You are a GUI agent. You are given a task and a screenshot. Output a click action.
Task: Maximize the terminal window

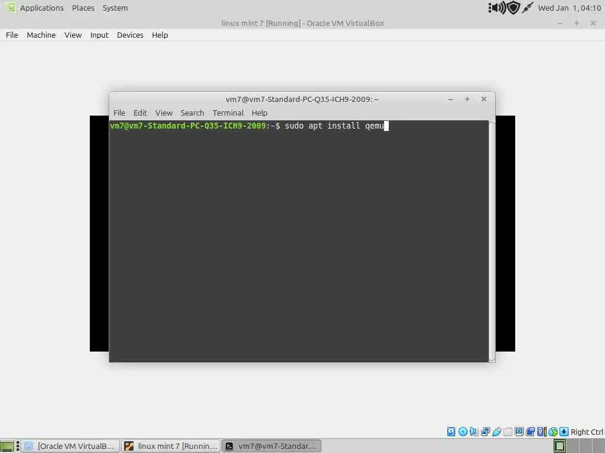point(467,99)
